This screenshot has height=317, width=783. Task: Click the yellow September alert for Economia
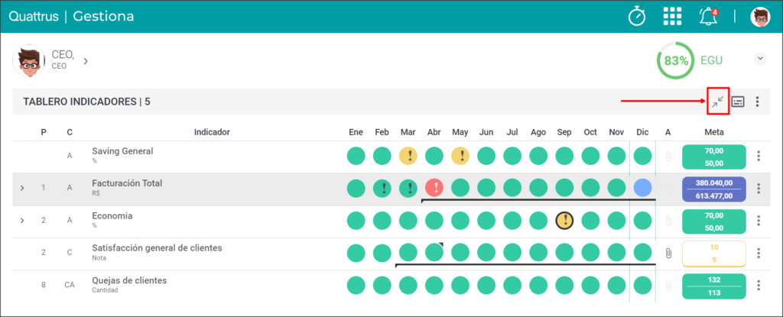(x=565, y=220)
